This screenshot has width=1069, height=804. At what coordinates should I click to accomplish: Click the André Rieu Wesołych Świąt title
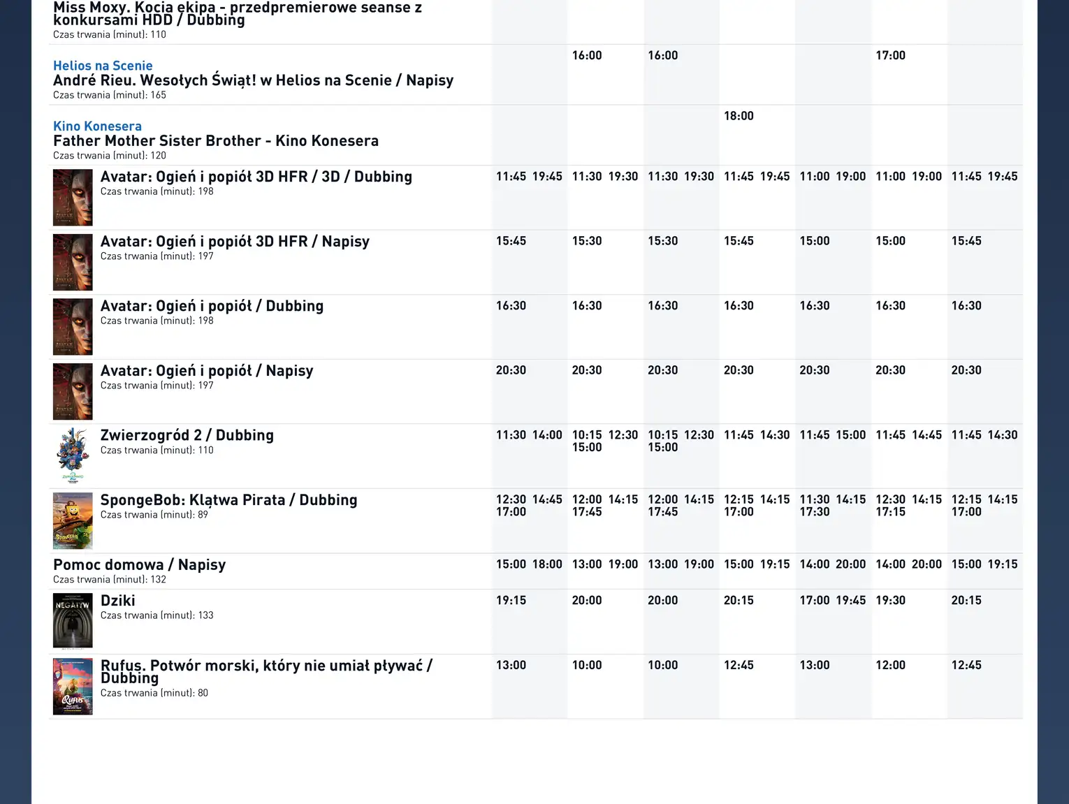[x=253, y=80]
